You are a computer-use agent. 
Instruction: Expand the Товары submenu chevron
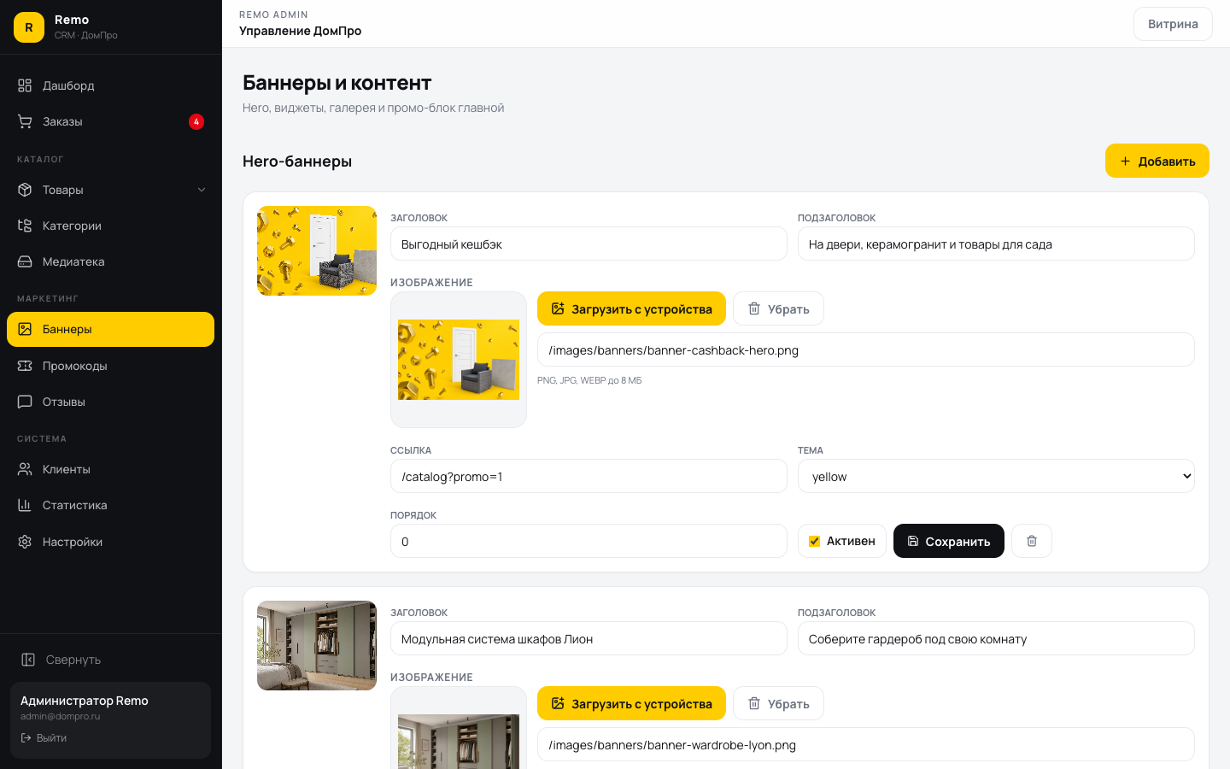pos(202,190)
